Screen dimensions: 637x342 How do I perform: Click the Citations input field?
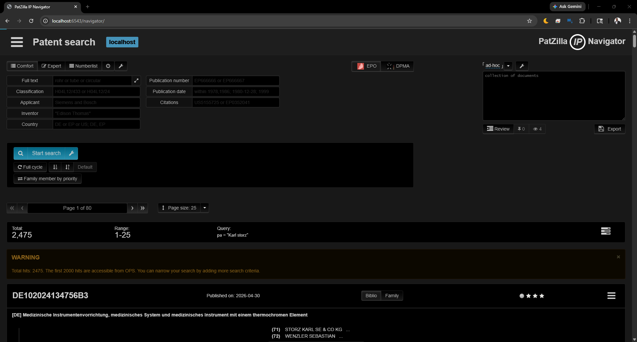coord(236,102)
